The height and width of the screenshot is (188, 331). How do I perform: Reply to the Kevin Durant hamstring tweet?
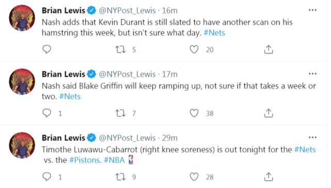pos(46,49)
